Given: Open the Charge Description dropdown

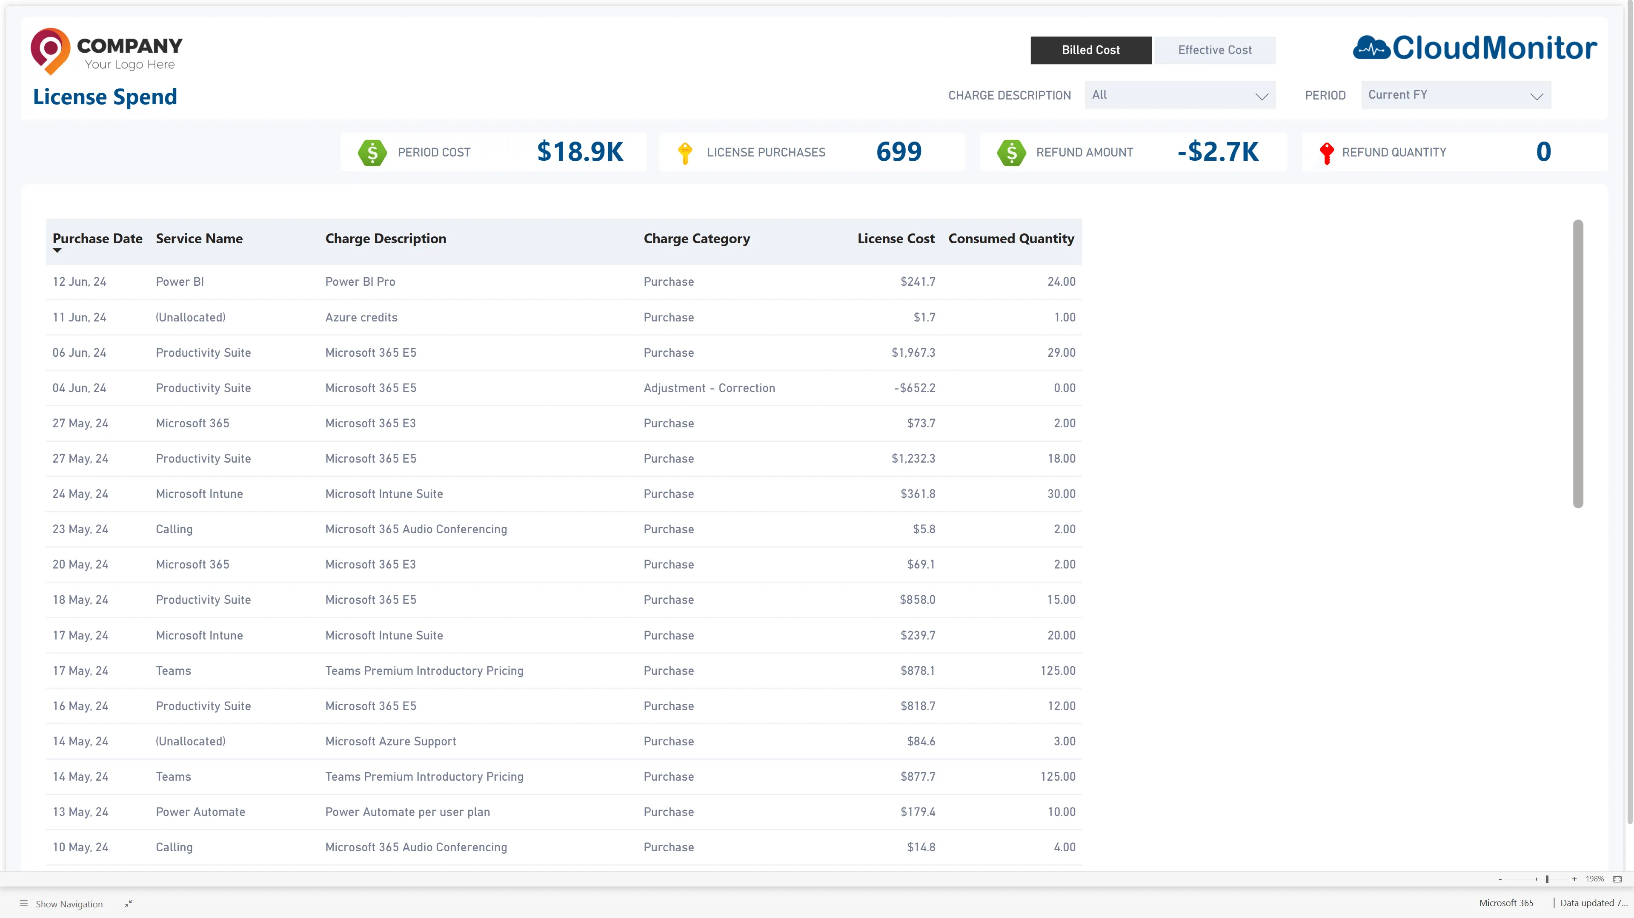Looking at the screenshot, I should click(1180, 95).
